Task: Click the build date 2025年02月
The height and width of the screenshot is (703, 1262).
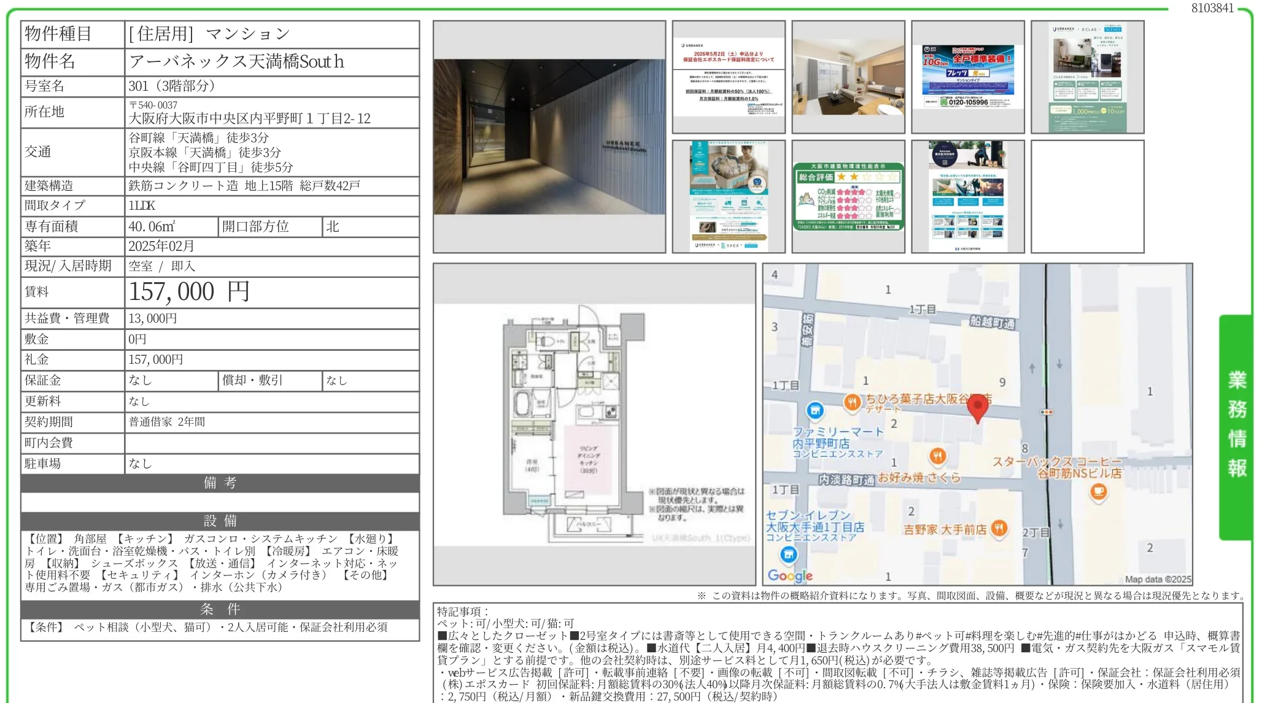Action: (x=161, y=246)
